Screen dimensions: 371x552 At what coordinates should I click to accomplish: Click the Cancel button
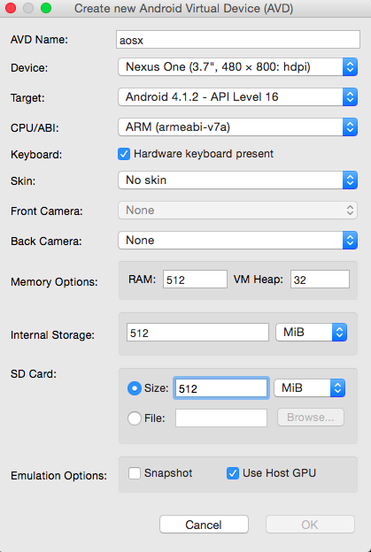tap(204, 525)
